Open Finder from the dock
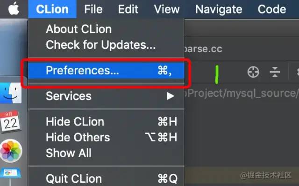 (11, 93)
